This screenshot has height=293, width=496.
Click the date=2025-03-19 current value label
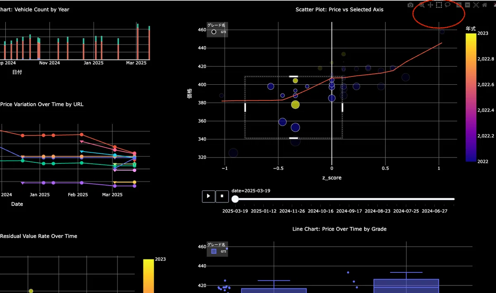pos(250,191)
